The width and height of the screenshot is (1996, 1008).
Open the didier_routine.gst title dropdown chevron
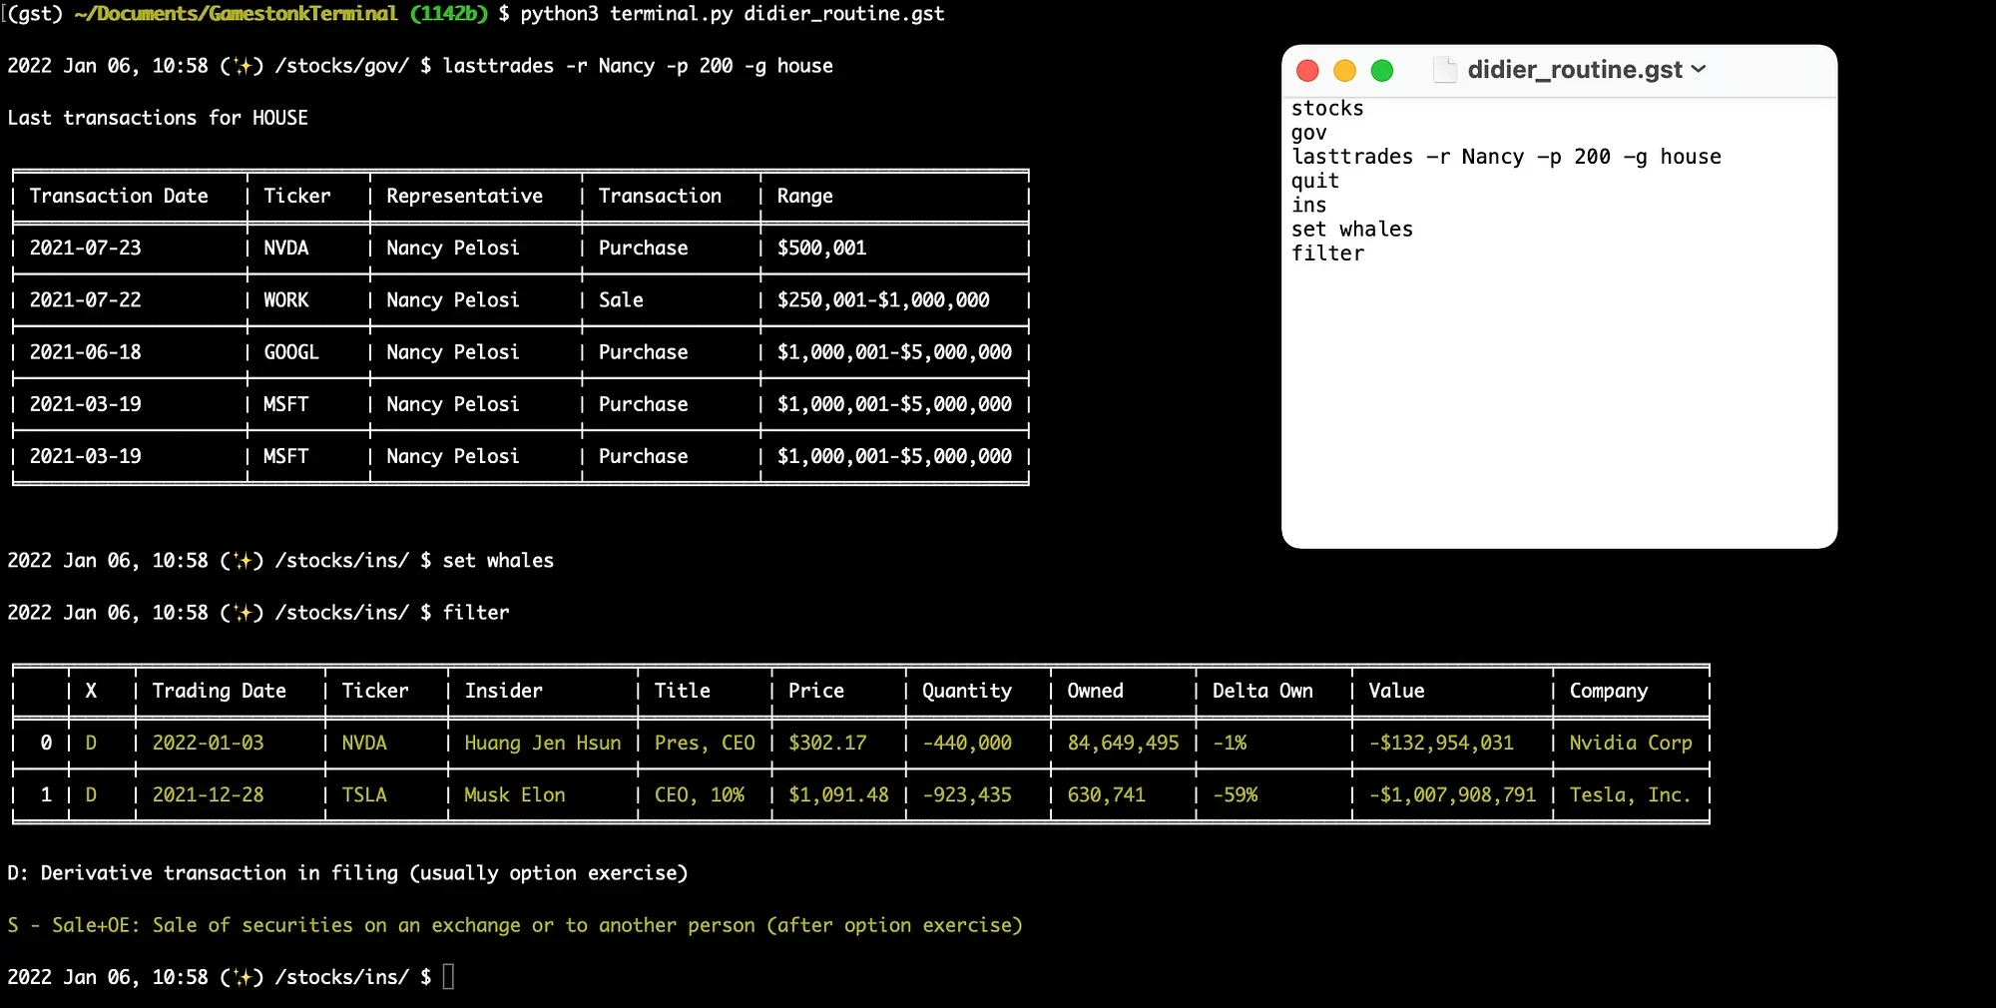click(1699, 70)
